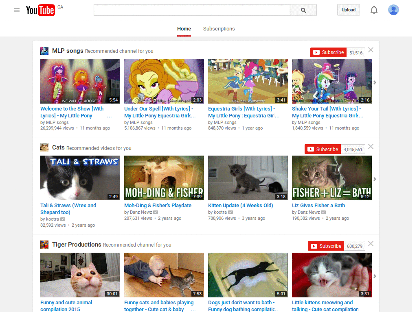Click Equestria Girls [With Lyrics] title

[x=244, y=112]
